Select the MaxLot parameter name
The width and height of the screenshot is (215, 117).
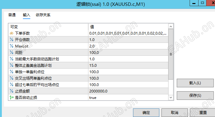pos(21,46)
